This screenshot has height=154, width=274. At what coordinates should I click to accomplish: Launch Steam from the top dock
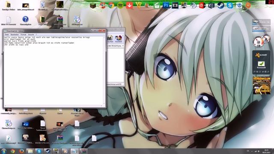tap(221, 6)
